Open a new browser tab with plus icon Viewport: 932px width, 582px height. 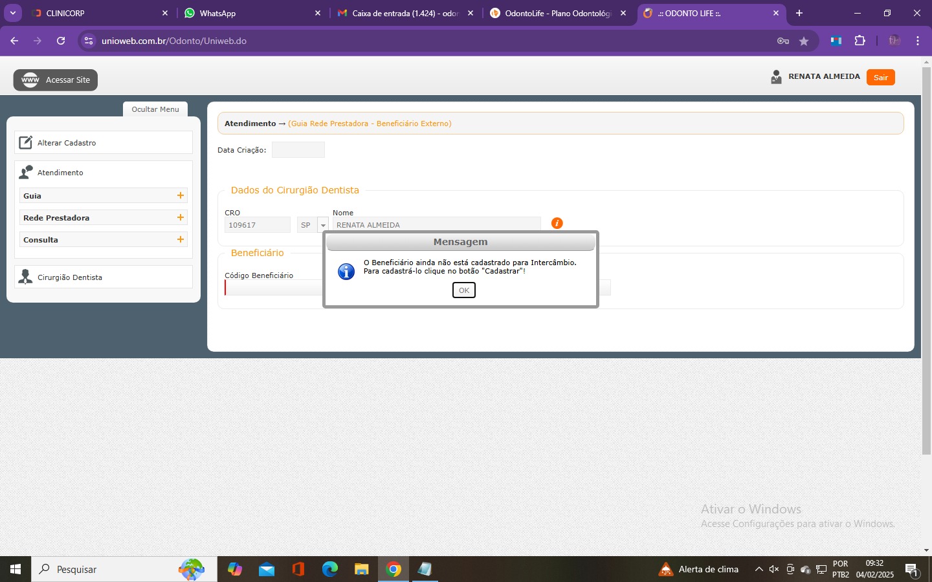(x=799, y=13)
